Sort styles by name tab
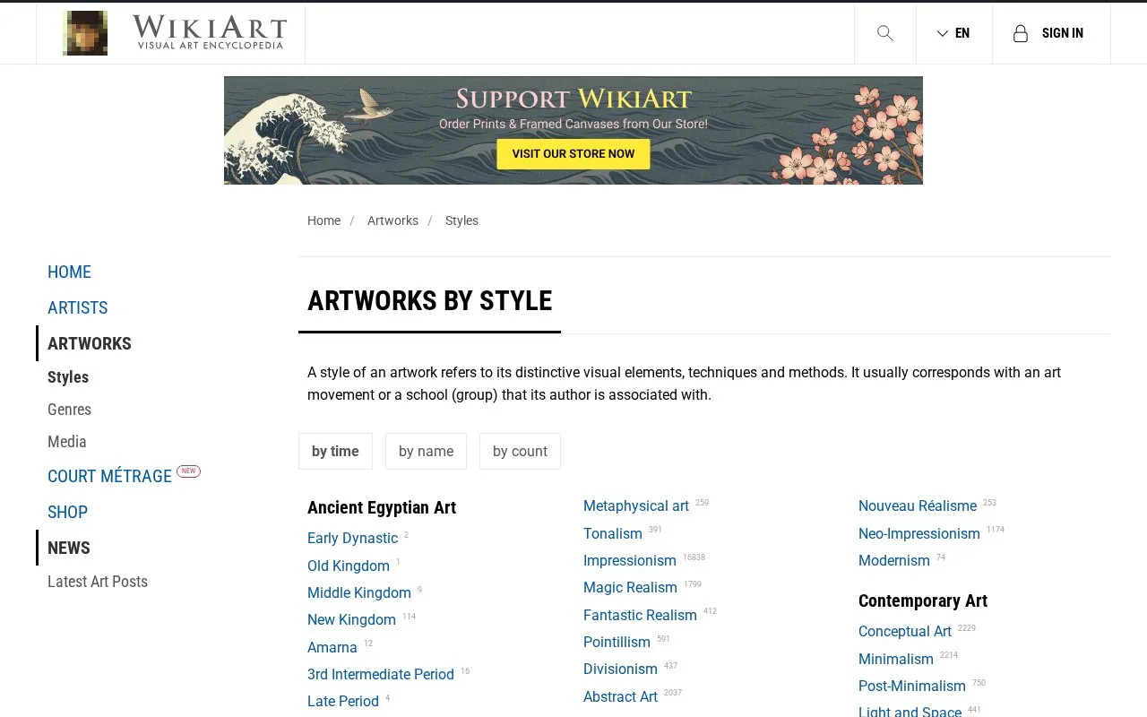The image size is (1147, 717). [x=426, y=451]
